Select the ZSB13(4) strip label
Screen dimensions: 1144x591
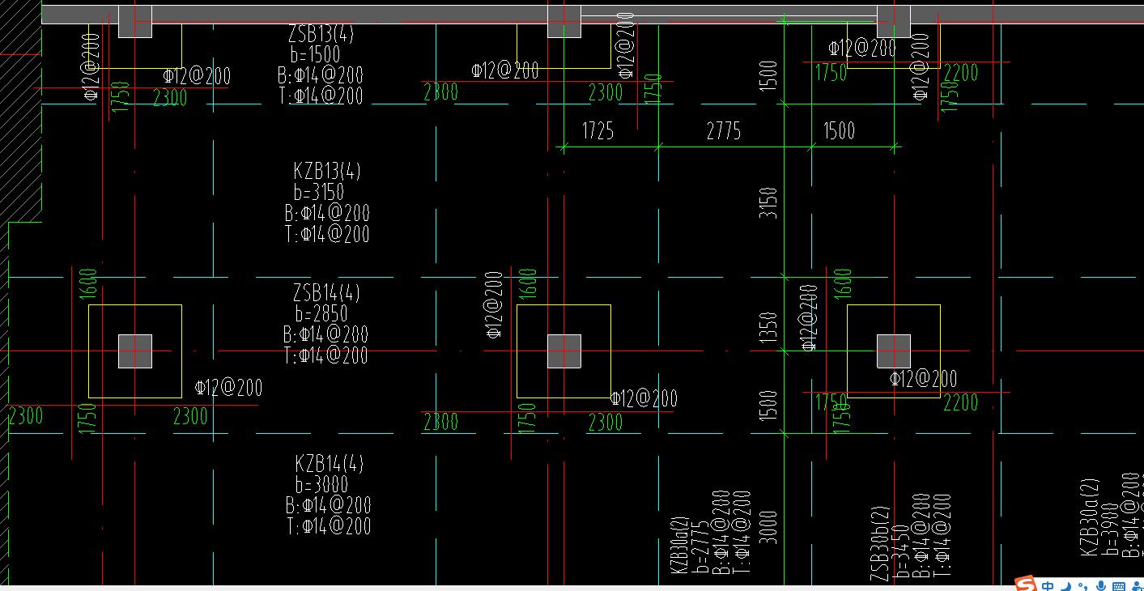point(321,34)
